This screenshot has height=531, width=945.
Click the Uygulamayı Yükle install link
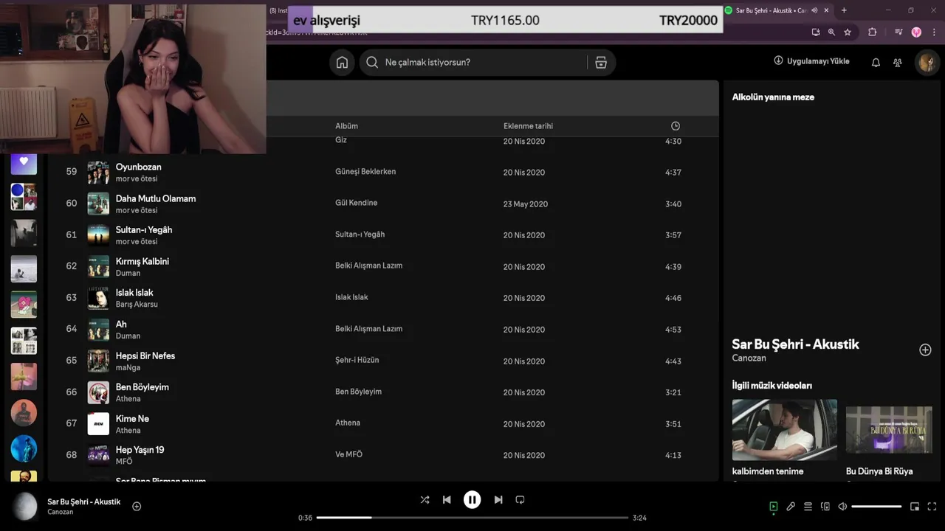[811, 61]
